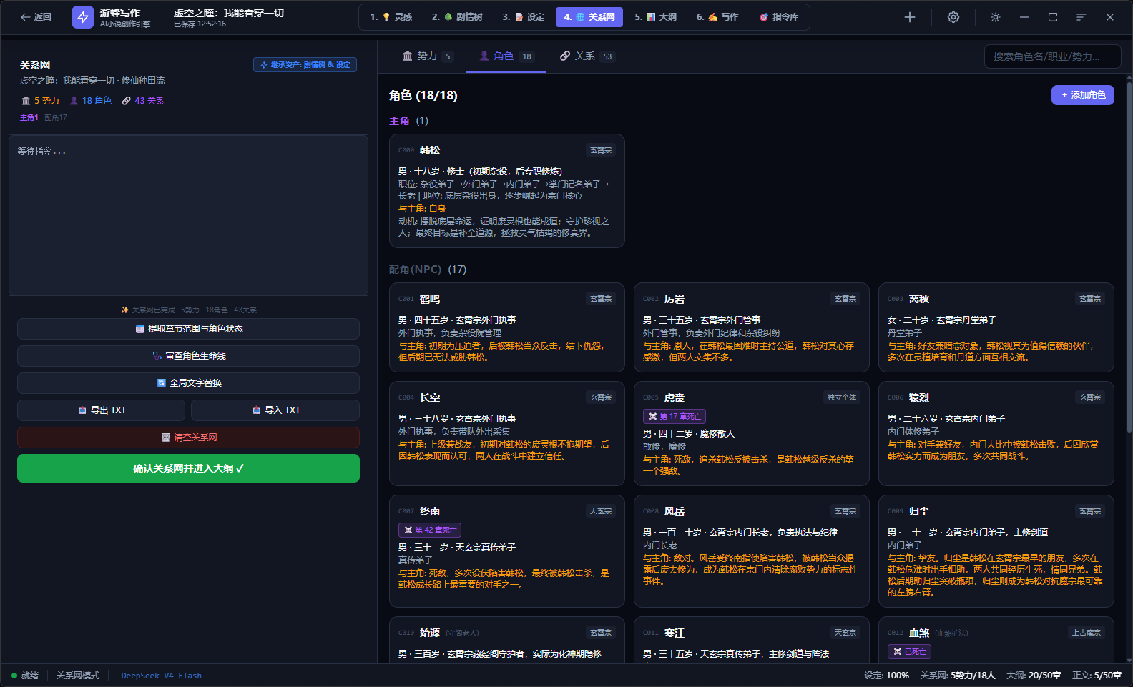Click 玄霄宗 tag on 韩松 card

pos(601,150)
